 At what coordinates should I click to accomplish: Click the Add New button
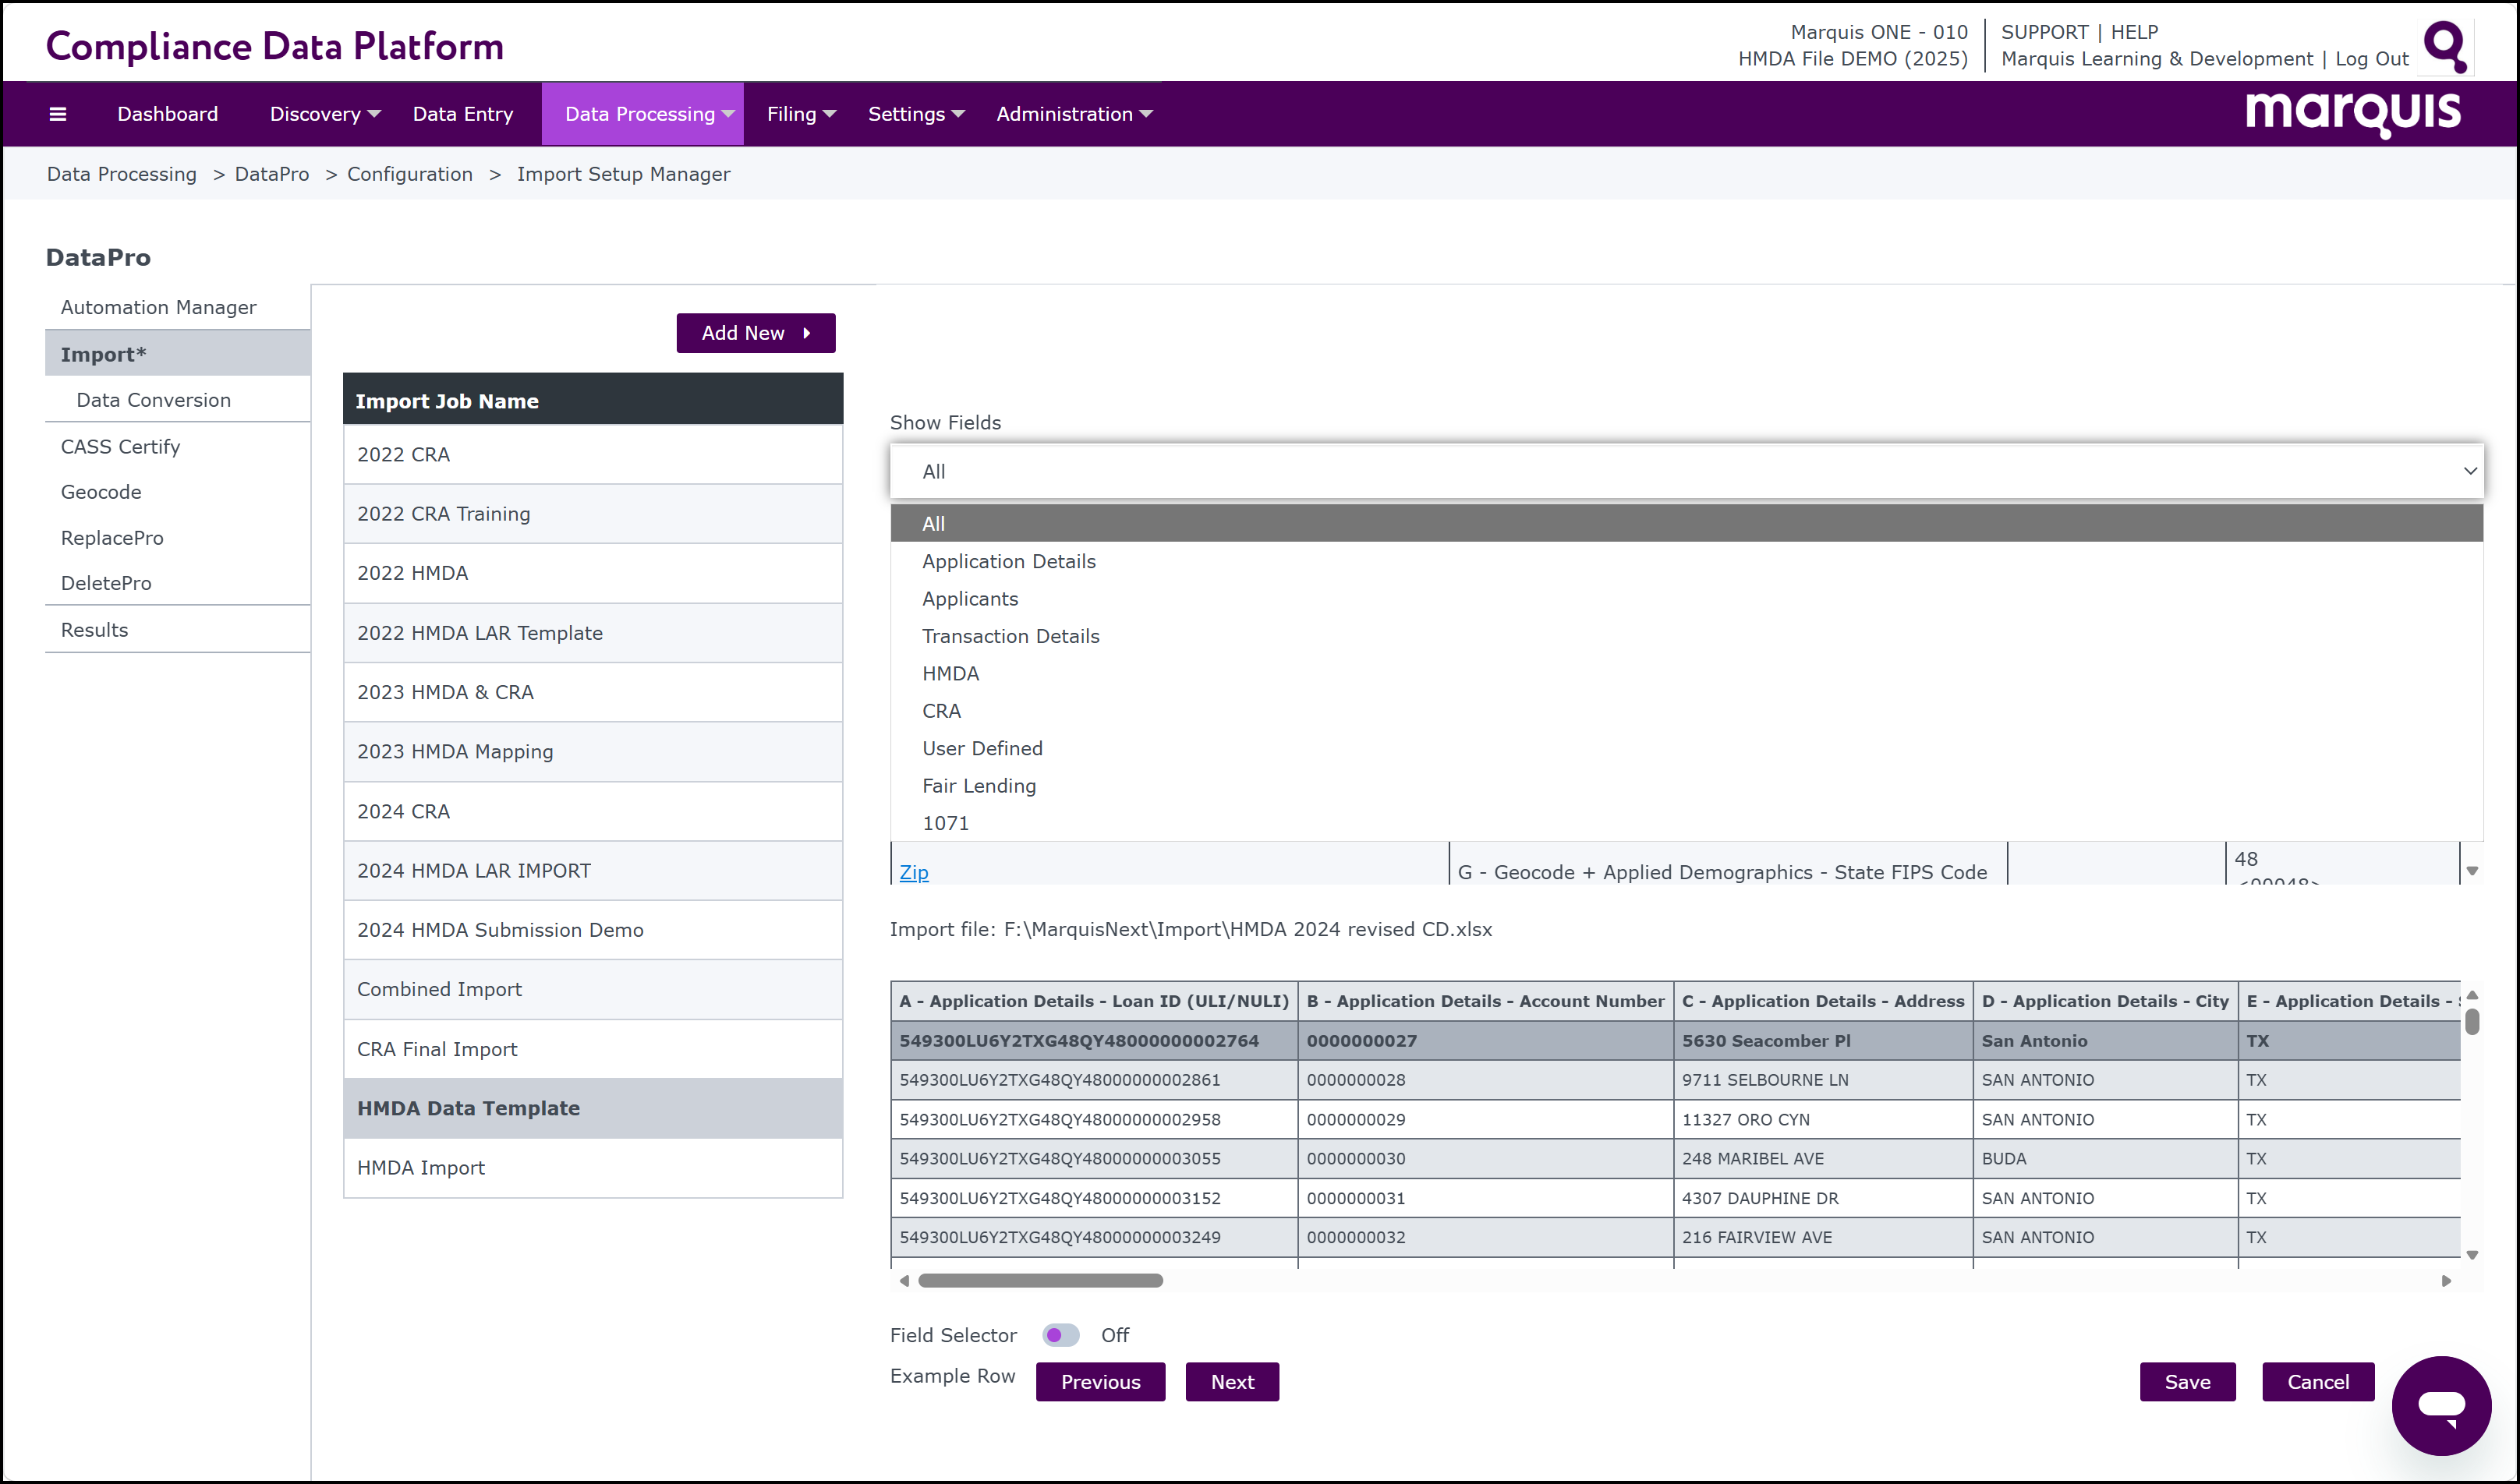[x=756, y=333]
